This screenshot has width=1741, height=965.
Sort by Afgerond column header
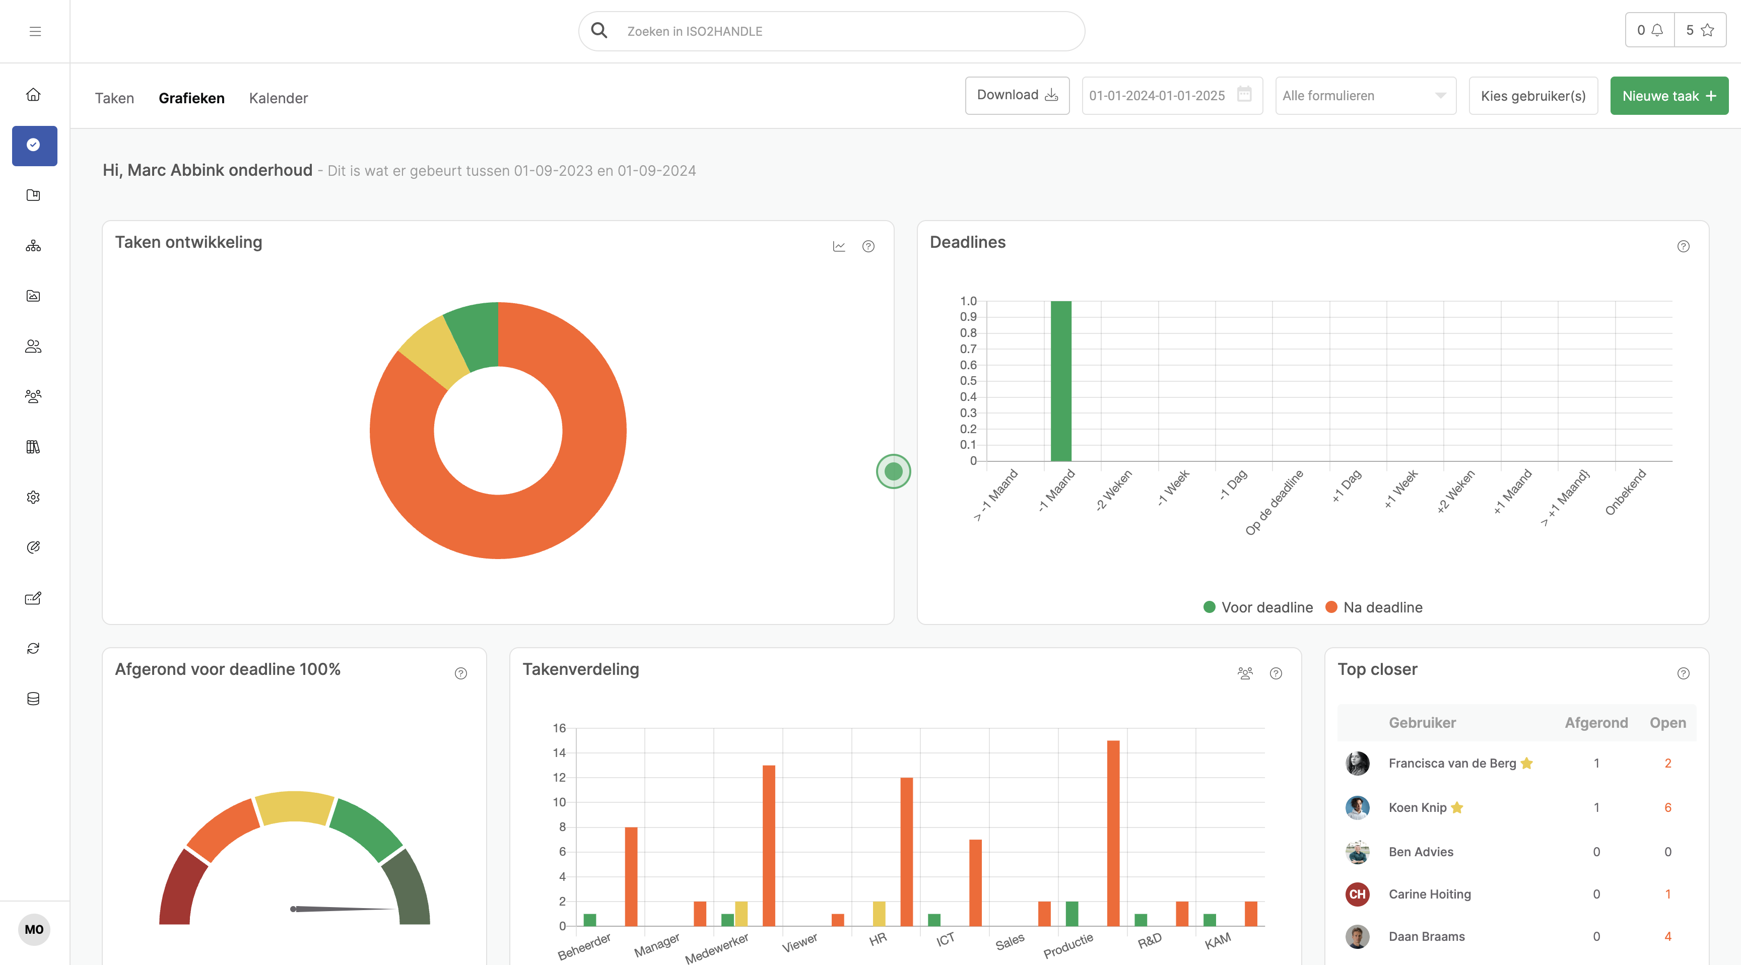pyautogui.click(x=1596, y=723)
